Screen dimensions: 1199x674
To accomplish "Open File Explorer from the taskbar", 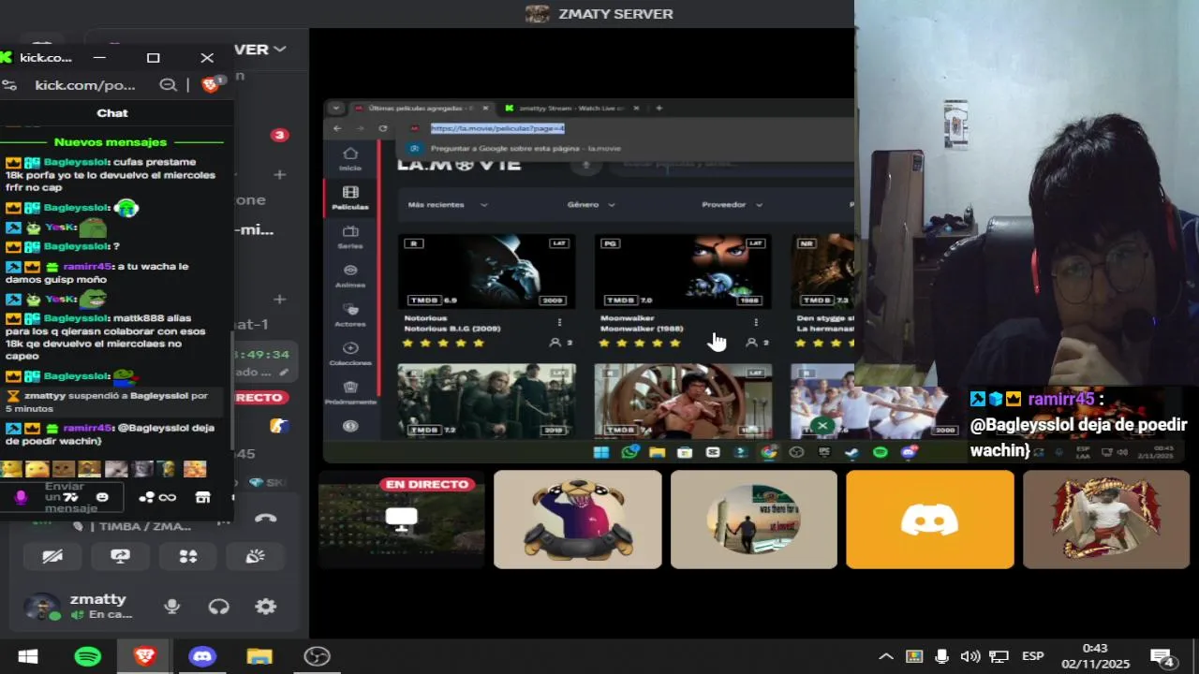I will point(259,656).
